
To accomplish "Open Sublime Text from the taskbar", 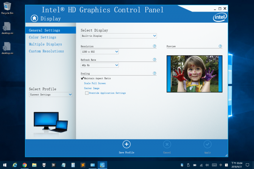I will click(x=83, y=165).
